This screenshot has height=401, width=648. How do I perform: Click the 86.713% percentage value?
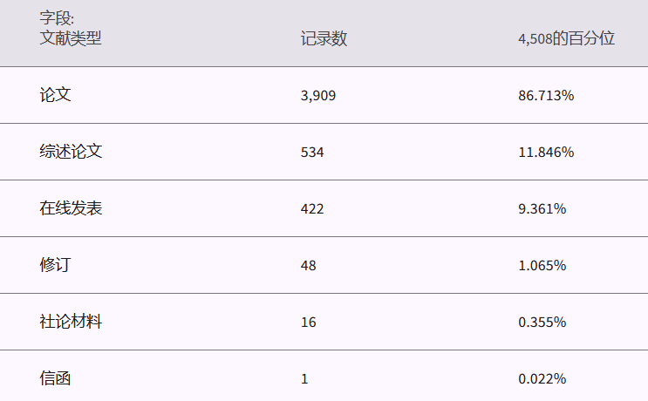point(546,96)
